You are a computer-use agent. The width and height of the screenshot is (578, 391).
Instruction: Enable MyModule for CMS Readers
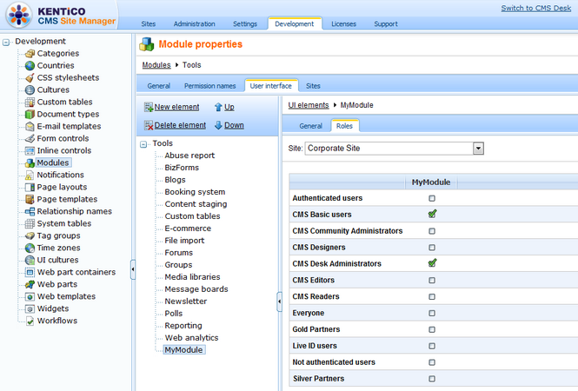[432, 296]
